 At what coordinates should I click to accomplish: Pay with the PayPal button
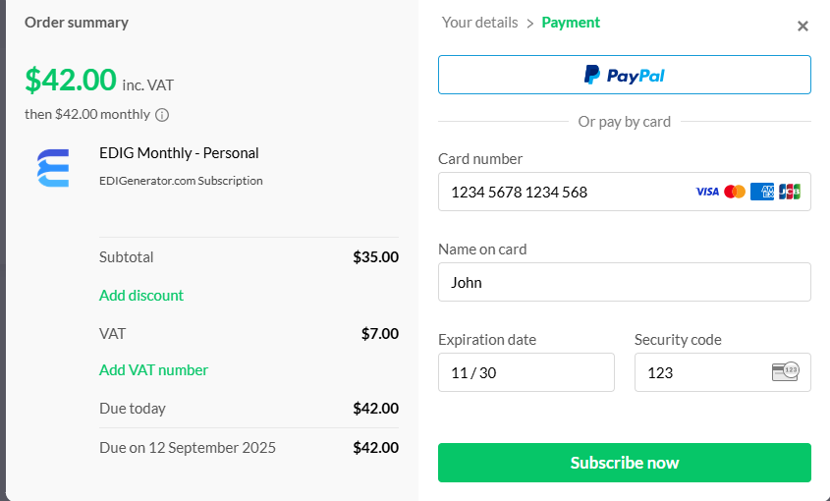(x=624, y=75)
